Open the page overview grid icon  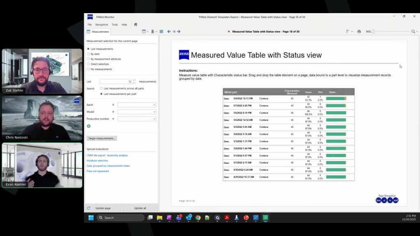tap(162, 31)
